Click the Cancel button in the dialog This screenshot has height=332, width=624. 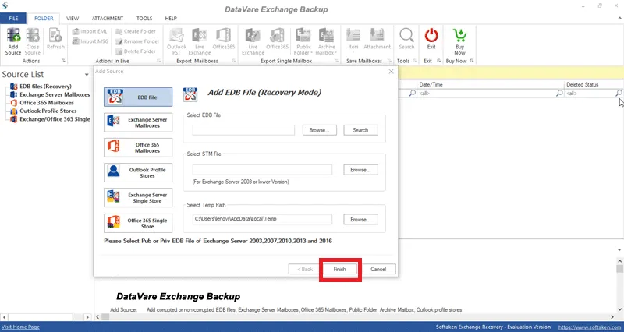378,269
